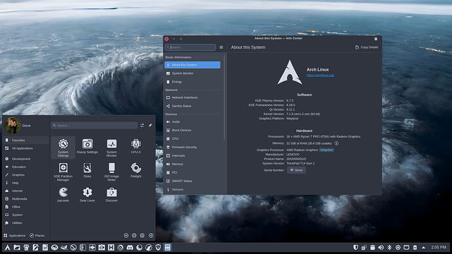Click the clock showing 2:05 PM
Viewport: 452px width, 254px height.
click(439, 247)
